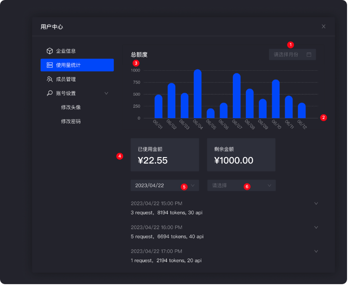Close the 用户中心 dialog

pos(323,26)
